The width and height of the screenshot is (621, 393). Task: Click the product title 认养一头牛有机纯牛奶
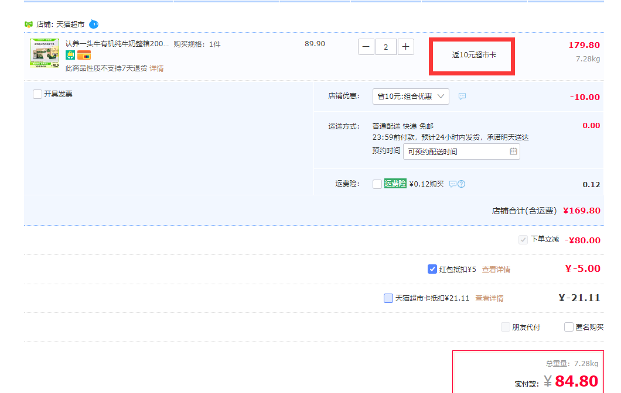coord(117,44)
